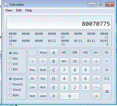Click the RoR rotate right button
The width and height of the screenshot is (117, 106).
[x=43, y=70]
